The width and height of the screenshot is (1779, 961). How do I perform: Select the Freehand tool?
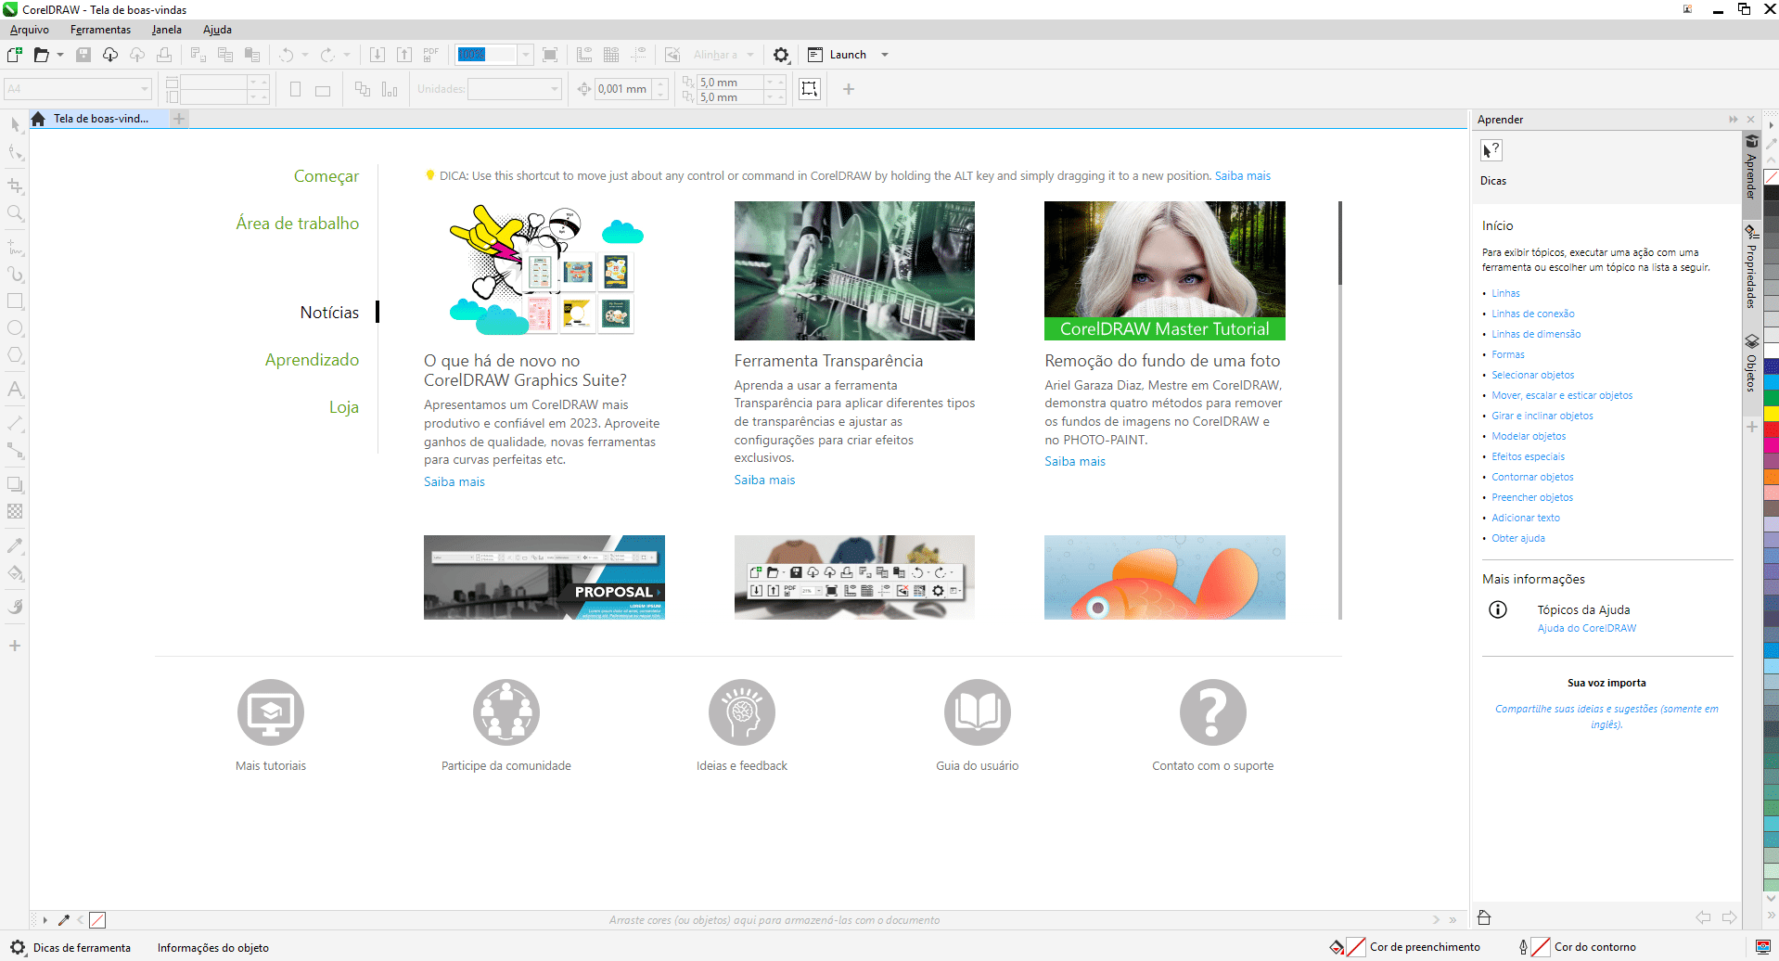[x=15, y=248]
